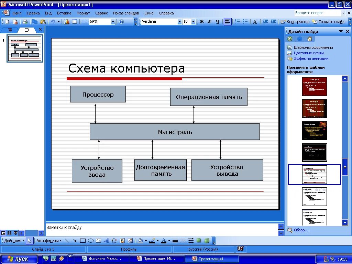Click the пуск Start button
Viewport: 352px width, 264px height.
pyautogui.click(x=19, y=259)
